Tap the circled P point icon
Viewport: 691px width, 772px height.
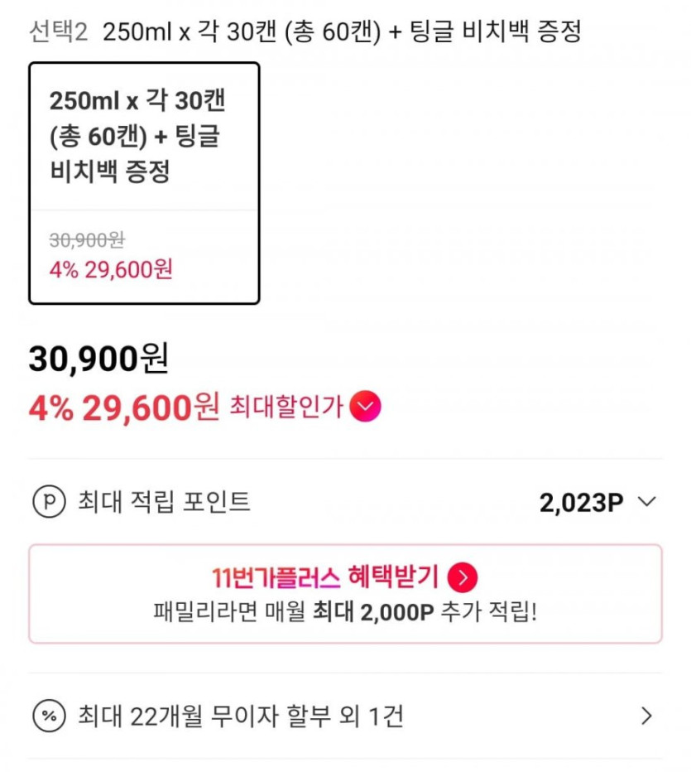point(49,502)
